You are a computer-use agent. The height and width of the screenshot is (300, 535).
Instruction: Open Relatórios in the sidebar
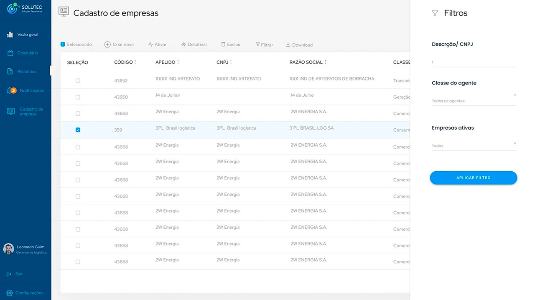click(27, 72)
